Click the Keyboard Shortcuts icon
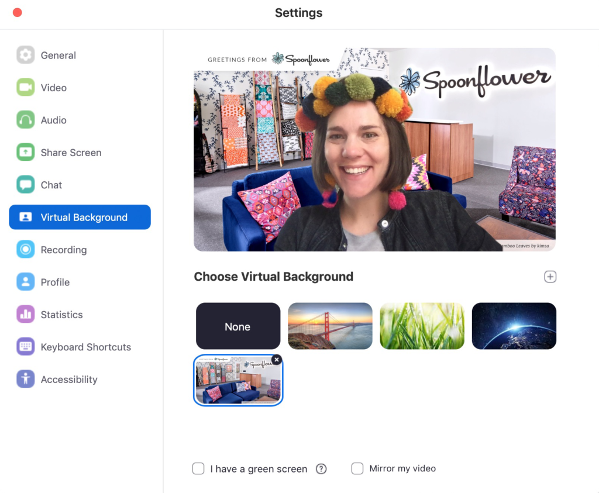Viewport: 599px width, 493px height. 26,347
